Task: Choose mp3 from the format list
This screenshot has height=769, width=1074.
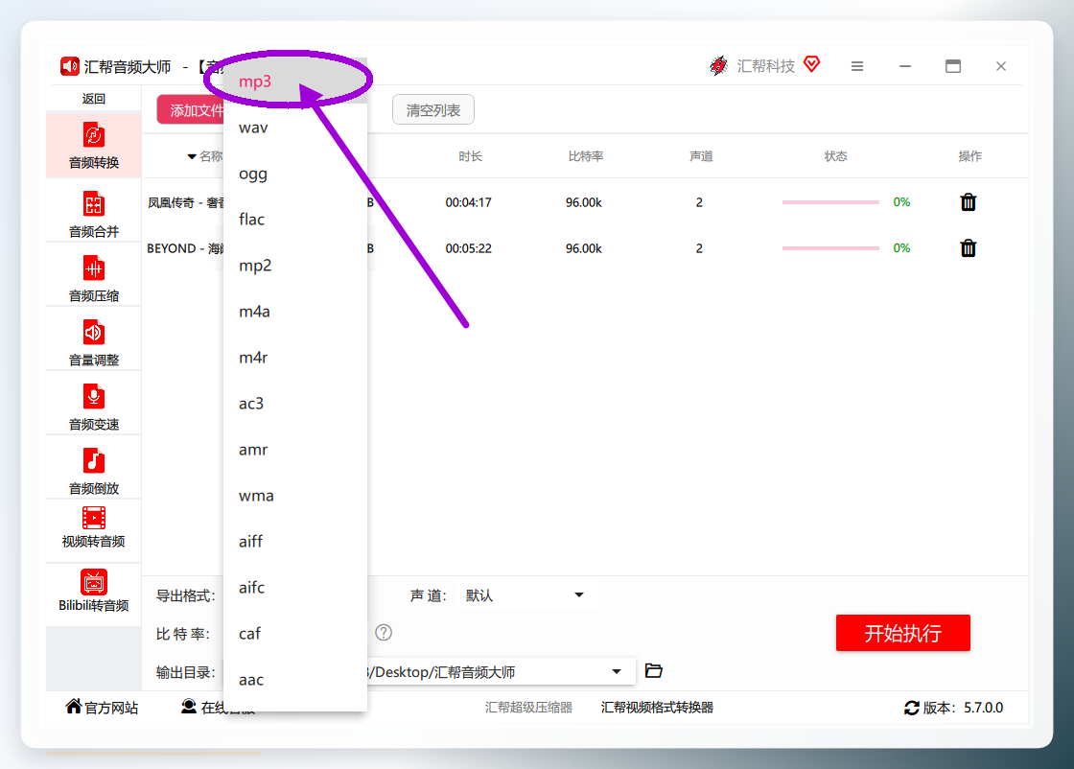Action: 295,81
